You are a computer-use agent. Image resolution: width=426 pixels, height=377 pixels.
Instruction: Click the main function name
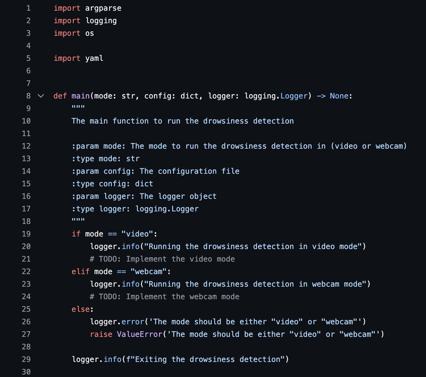(x=80, y=96)
